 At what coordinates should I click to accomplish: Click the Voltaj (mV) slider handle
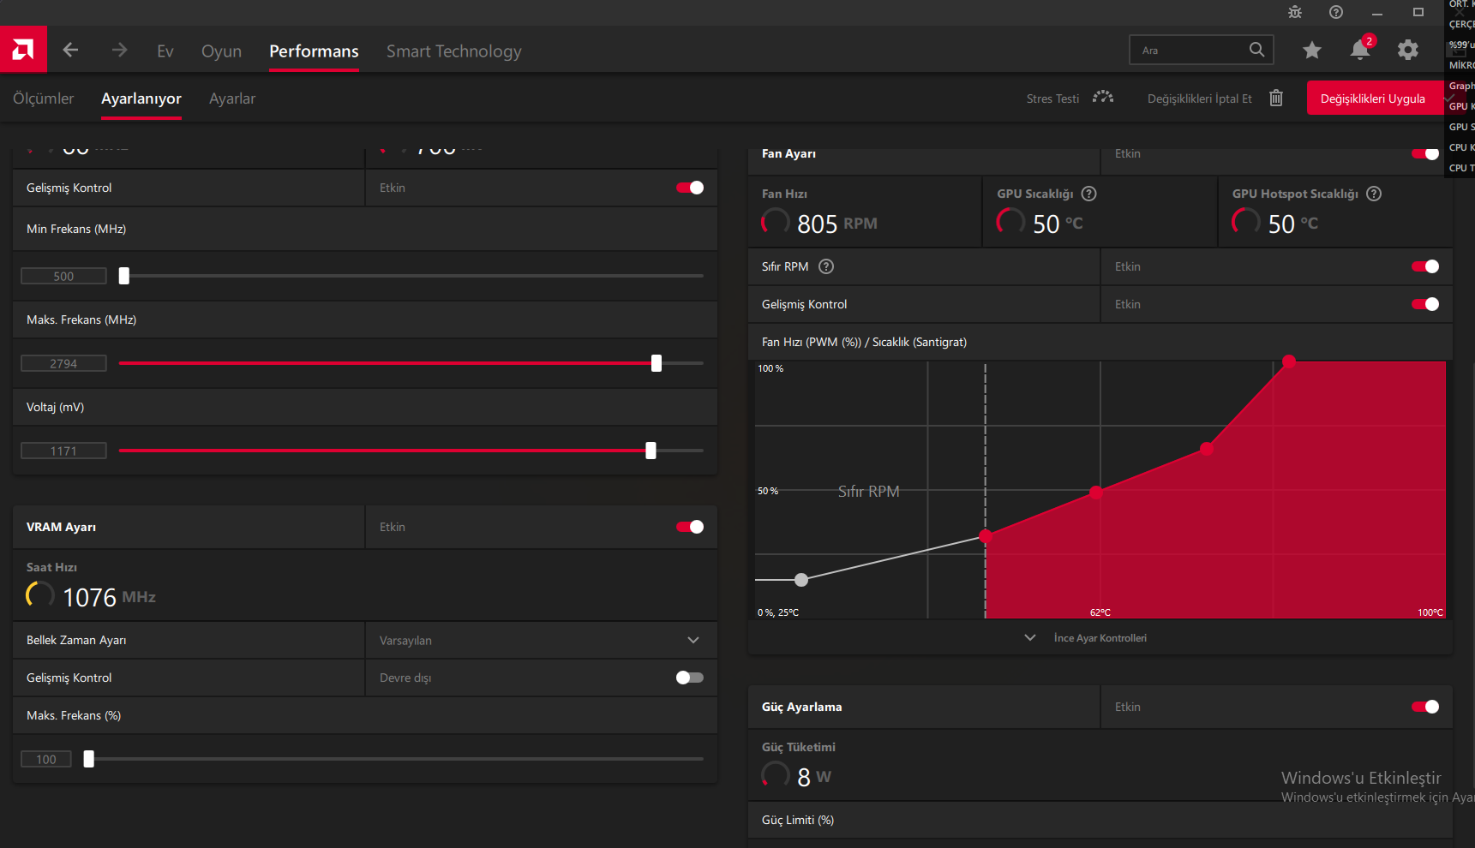tap(651, 451)
